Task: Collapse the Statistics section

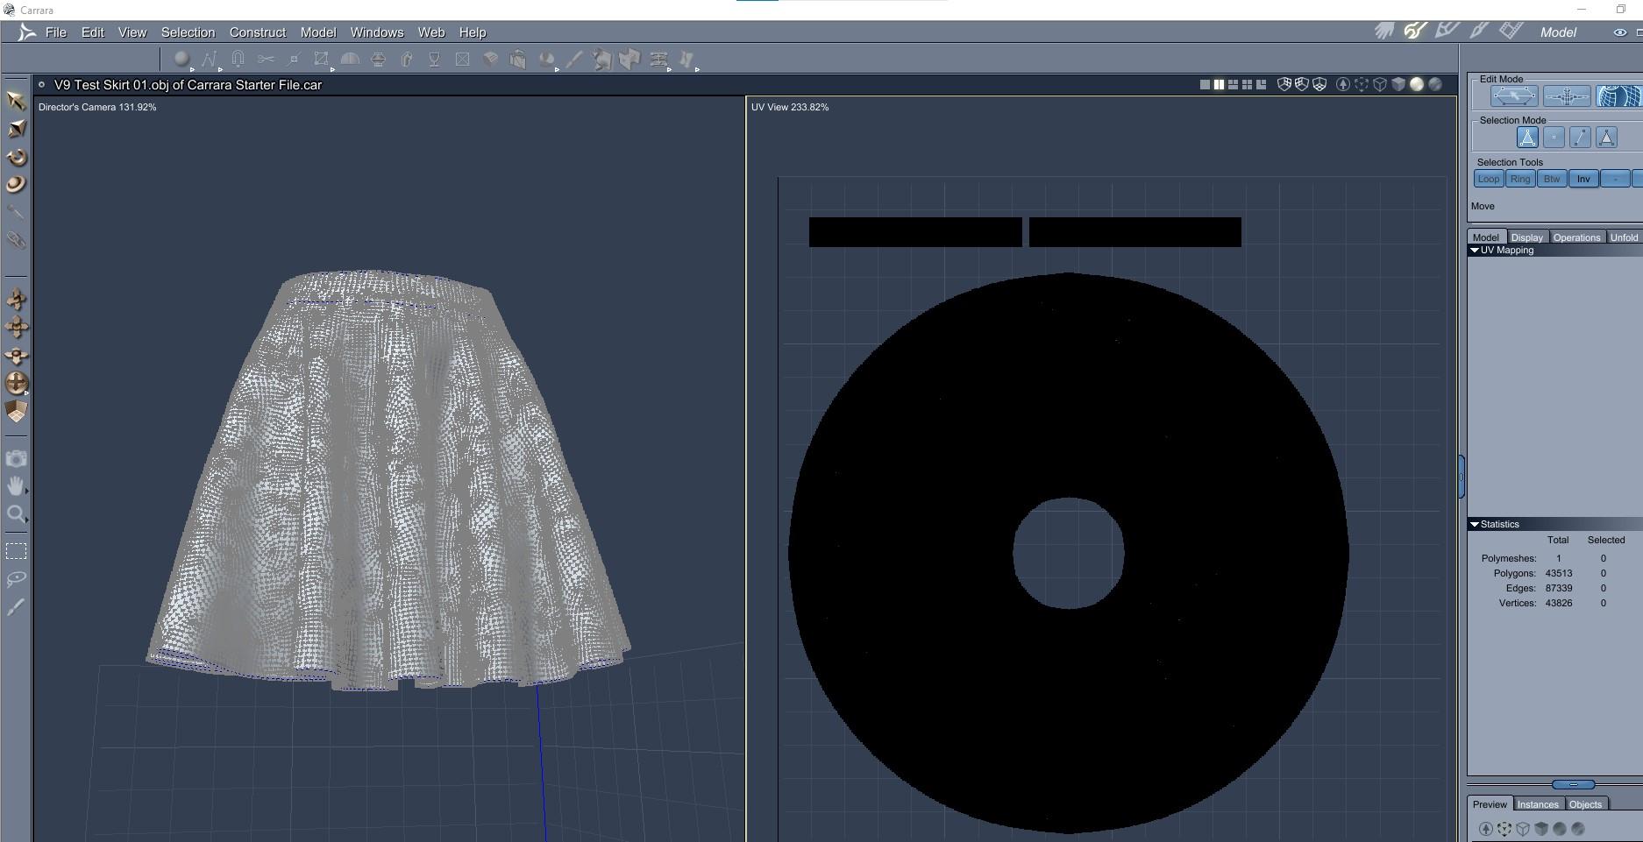Action: [1475, 525]
